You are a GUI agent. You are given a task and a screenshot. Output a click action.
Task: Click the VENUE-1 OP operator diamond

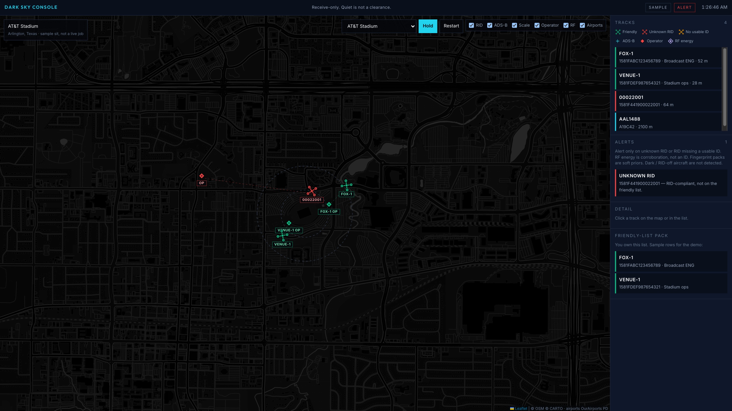pyautogui.click(x=289, y=223)
